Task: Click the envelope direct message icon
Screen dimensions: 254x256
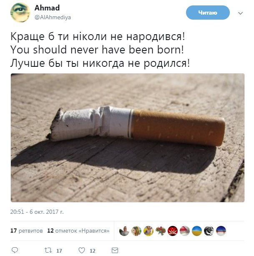Action: tap(115, 250)
